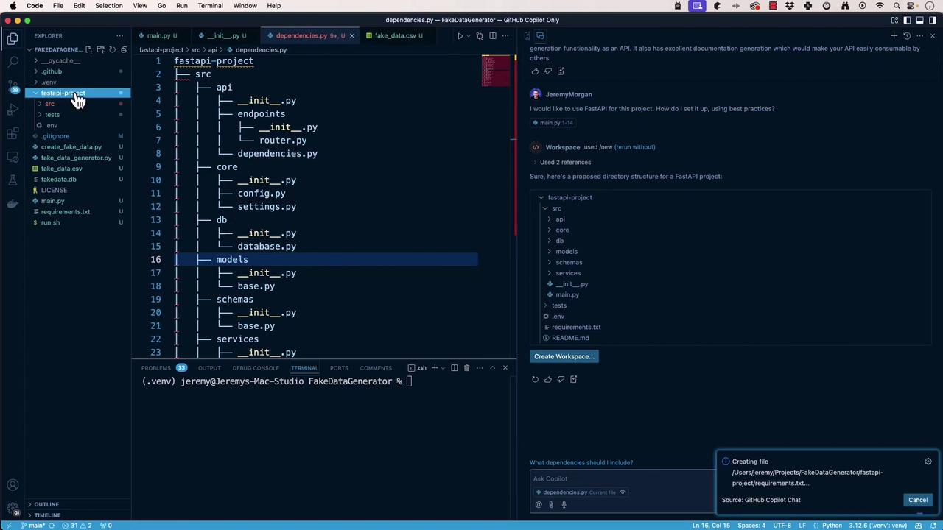Expand 'Used 2 references' in chat
This screenshot has height=530, width=943.
click(565, 162)
